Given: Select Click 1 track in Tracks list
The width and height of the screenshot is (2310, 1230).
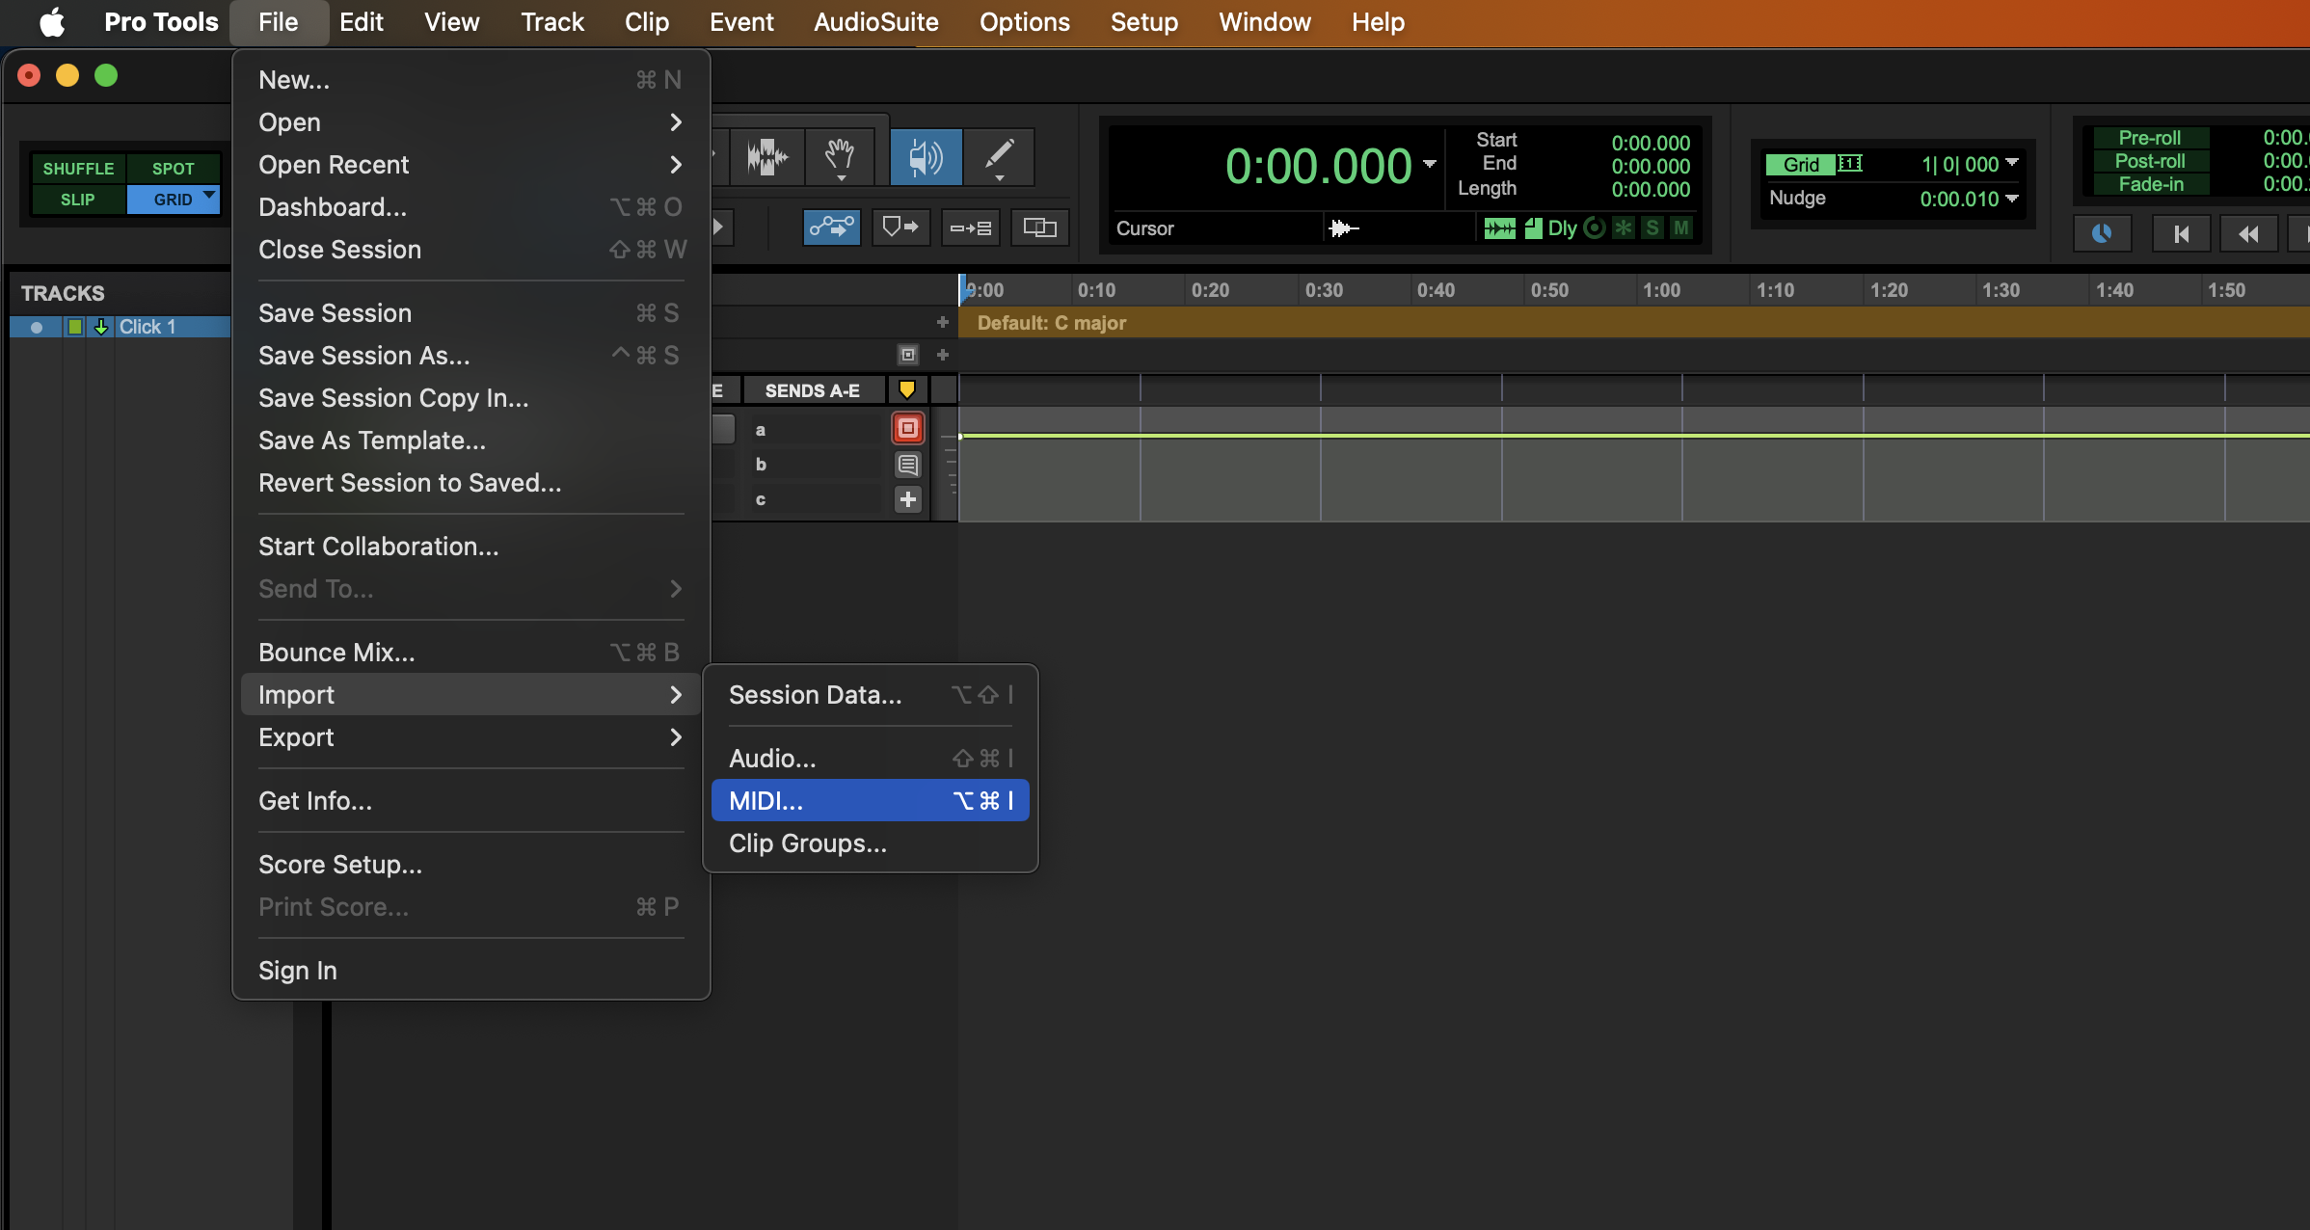Looking at the screenshot, I should pyautogui.click(x=147, y=327).
